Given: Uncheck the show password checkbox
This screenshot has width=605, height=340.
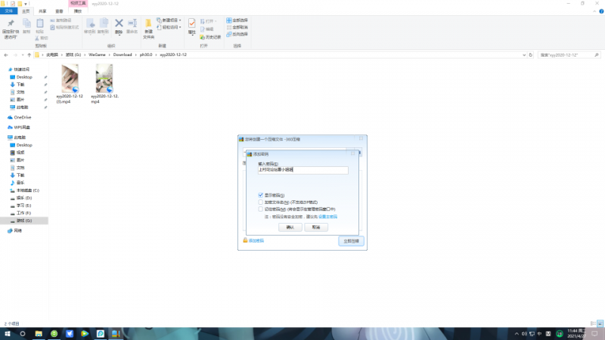Looking at the screenshot, I should coord(261,195).
